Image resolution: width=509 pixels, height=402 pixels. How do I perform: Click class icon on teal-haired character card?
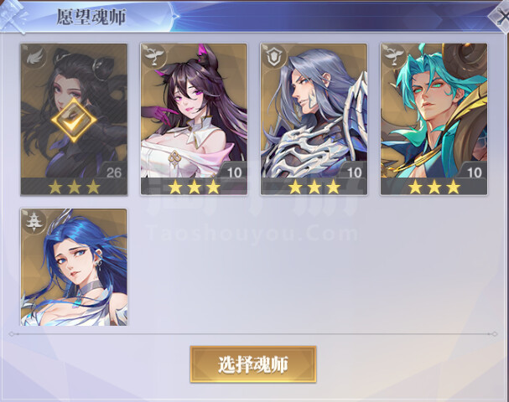point(394,57)
